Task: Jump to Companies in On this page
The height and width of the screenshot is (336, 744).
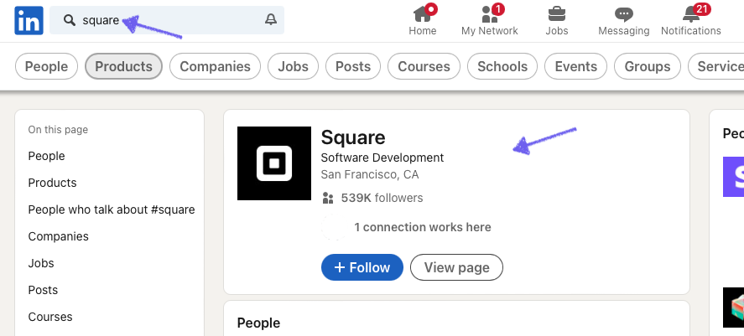Action: pyautogui.click(x=59, y=236)
